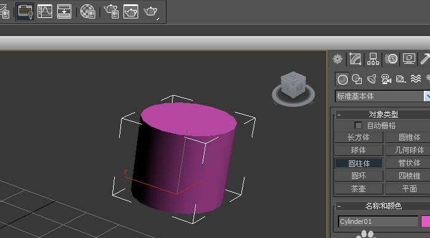The image size is (430, 238).
Task: Open Render Setup teapot icon
Action: (111, 11)
